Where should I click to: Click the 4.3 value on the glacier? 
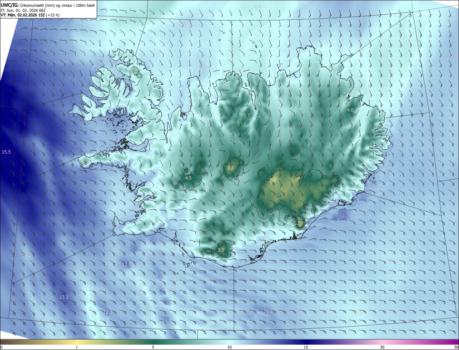[x=188, y=178]
